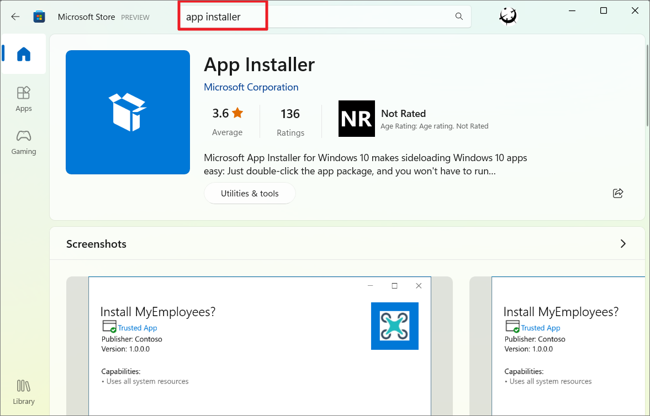Click the Utilities & tools category button
650x416 pixels.
pos(250,193)
